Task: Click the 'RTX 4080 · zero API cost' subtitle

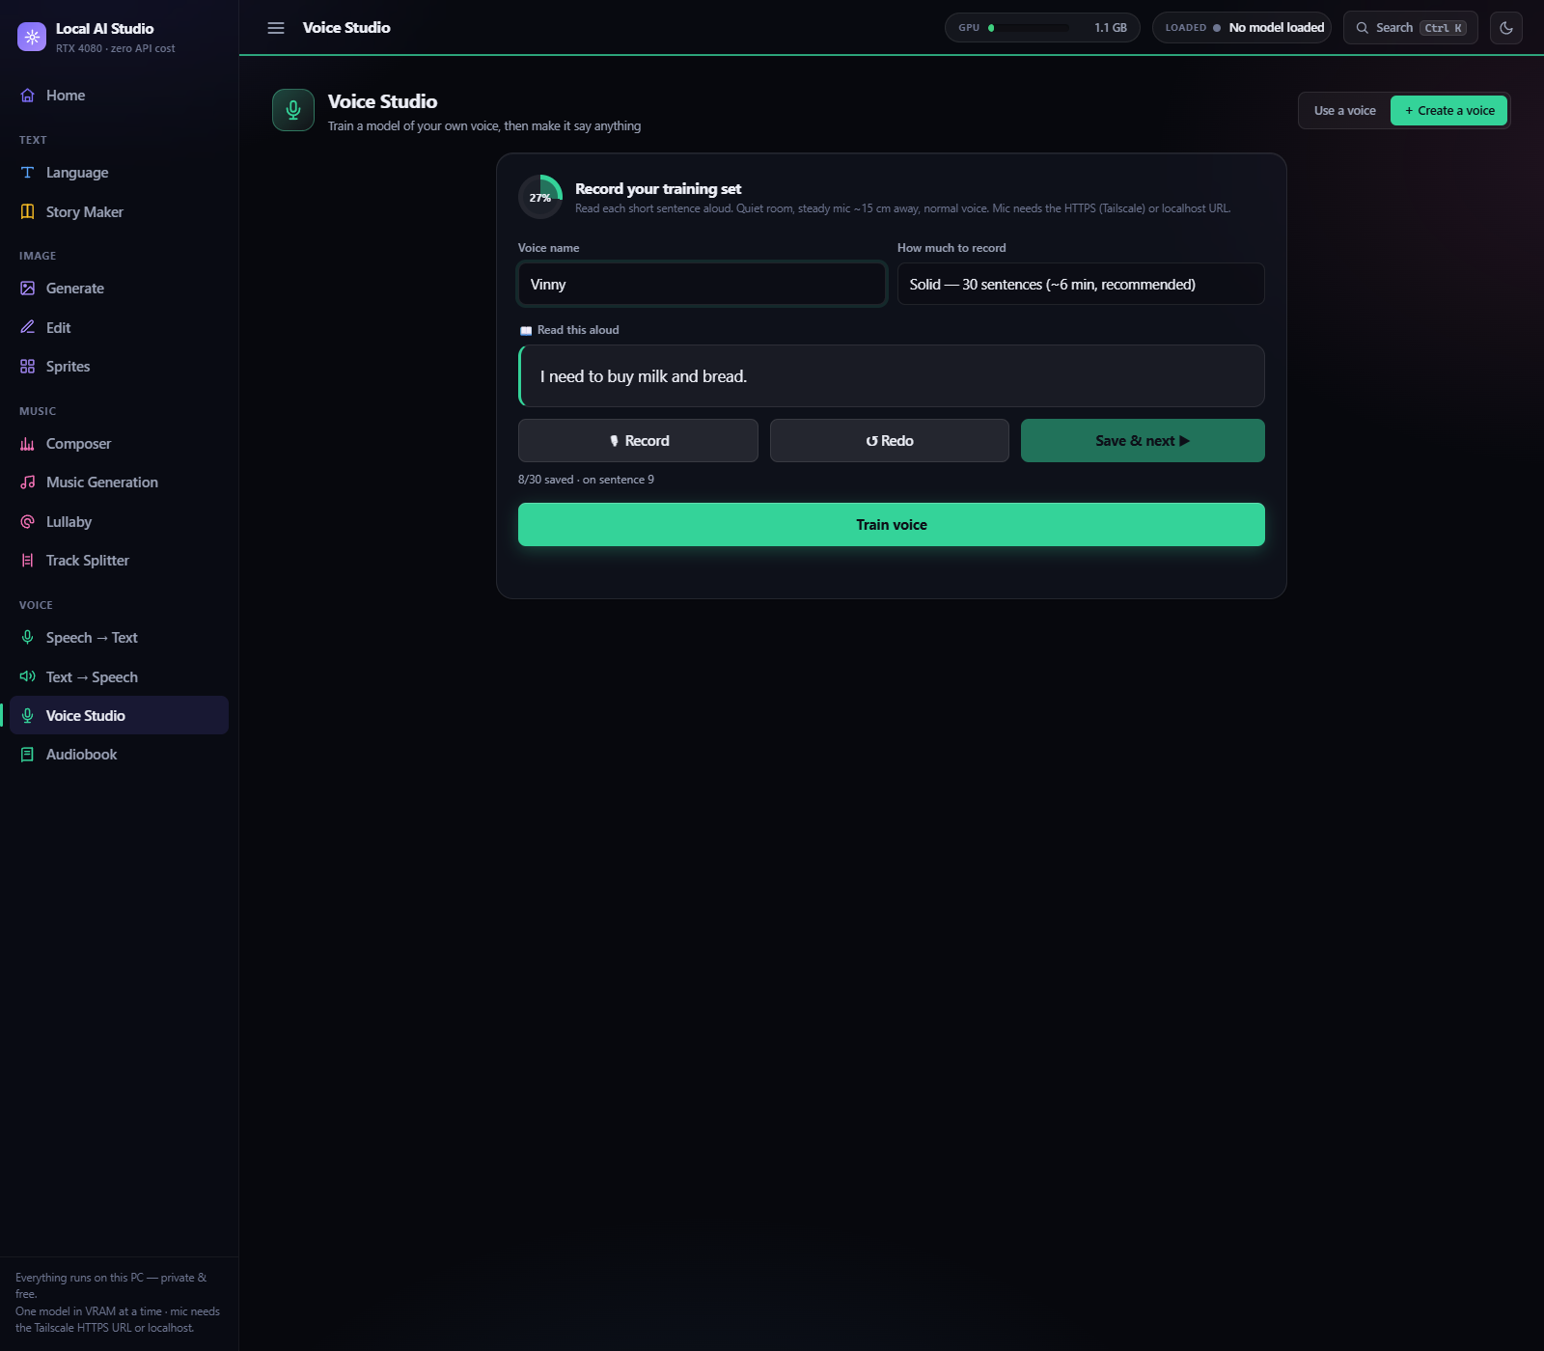Action: [x=116, y=48]
